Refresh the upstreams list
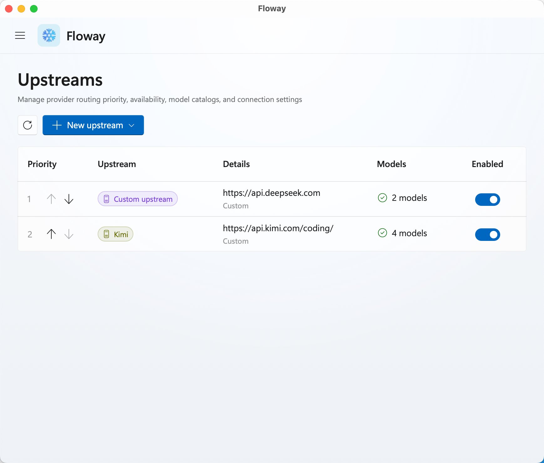Screen dimensions: 544x463 click(x=28, y=125)
